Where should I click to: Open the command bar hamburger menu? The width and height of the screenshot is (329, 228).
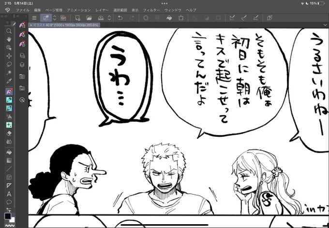pos(34,18)
